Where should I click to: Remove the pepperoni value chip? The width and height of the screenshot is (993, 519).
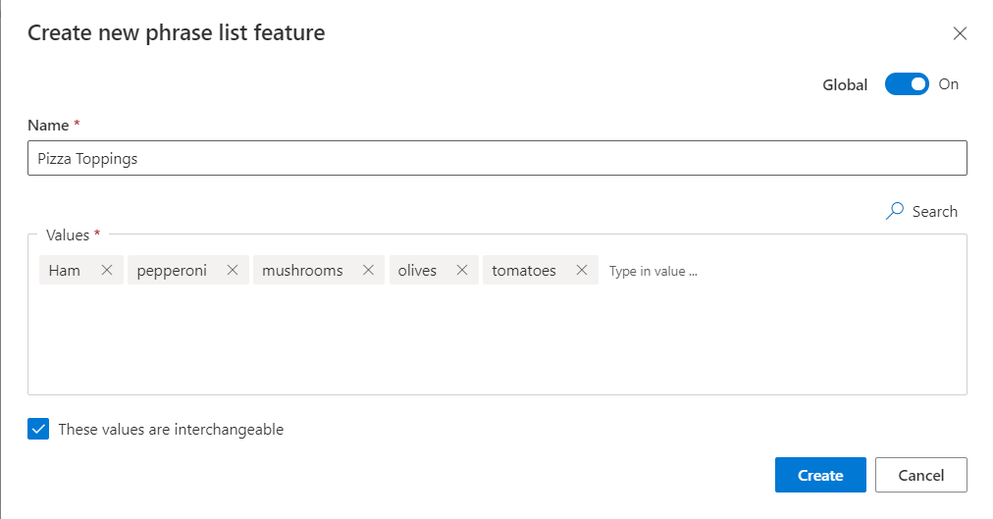pyautogui.click(x=233, y=271)
